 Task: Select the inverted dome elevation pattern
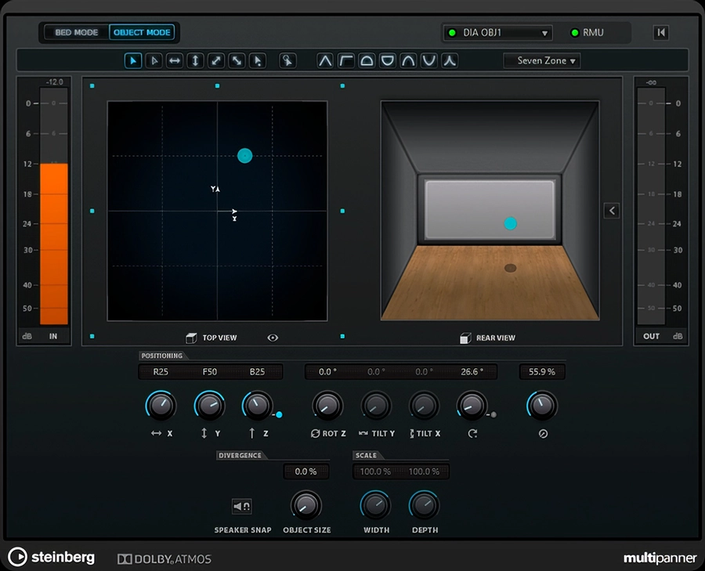coord(388,60)
